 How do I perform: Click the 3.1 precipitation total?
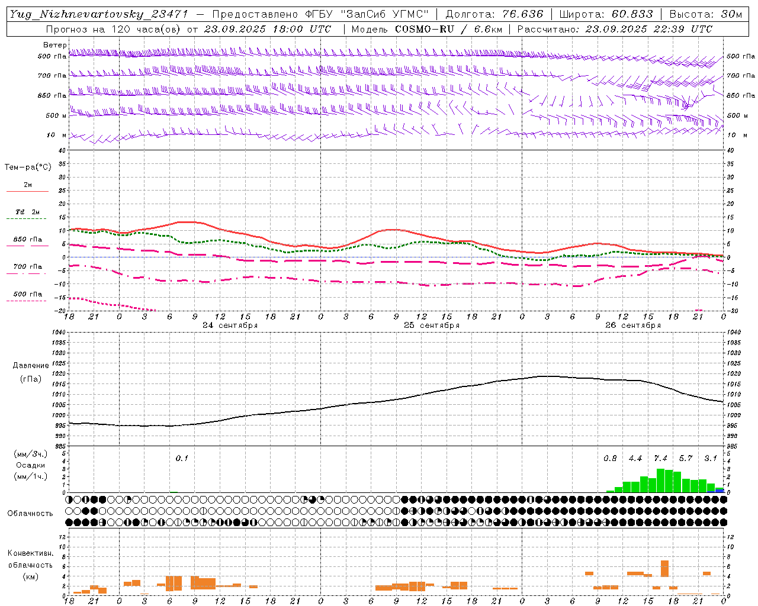tap(711, 458)
